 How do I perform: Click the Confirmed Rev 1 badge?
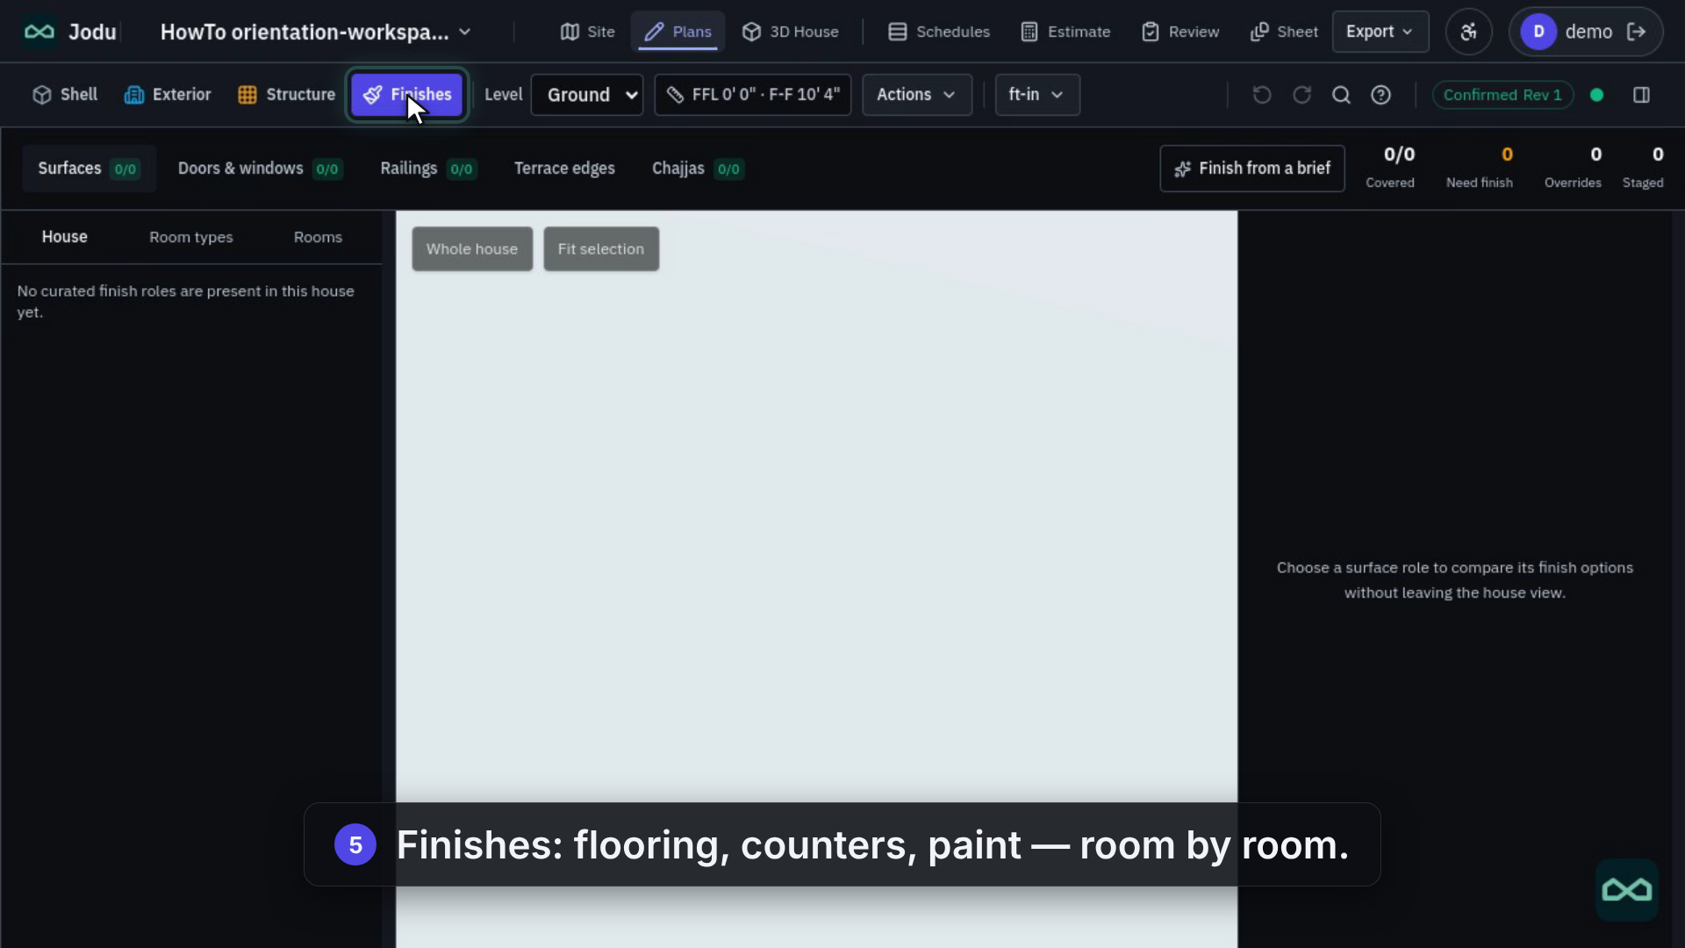(1502, 95)
